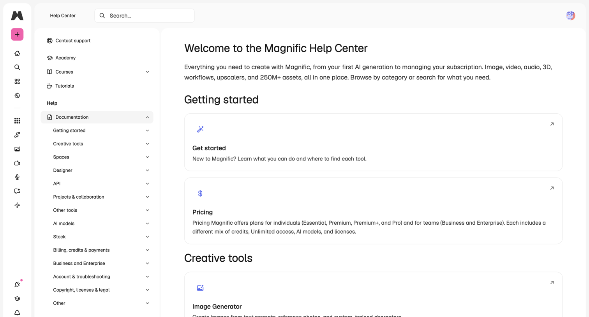This screenshot has height=317, width=589.
Task: Open the Get started card title
Action: (209, 148)
